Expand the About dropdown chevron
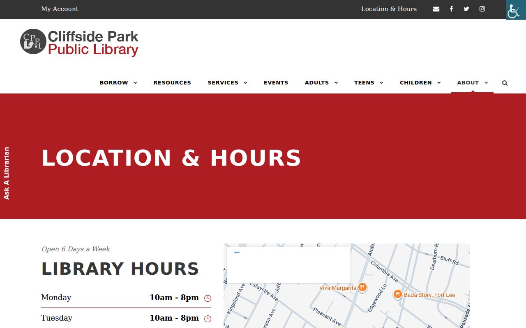 (486, 83)
